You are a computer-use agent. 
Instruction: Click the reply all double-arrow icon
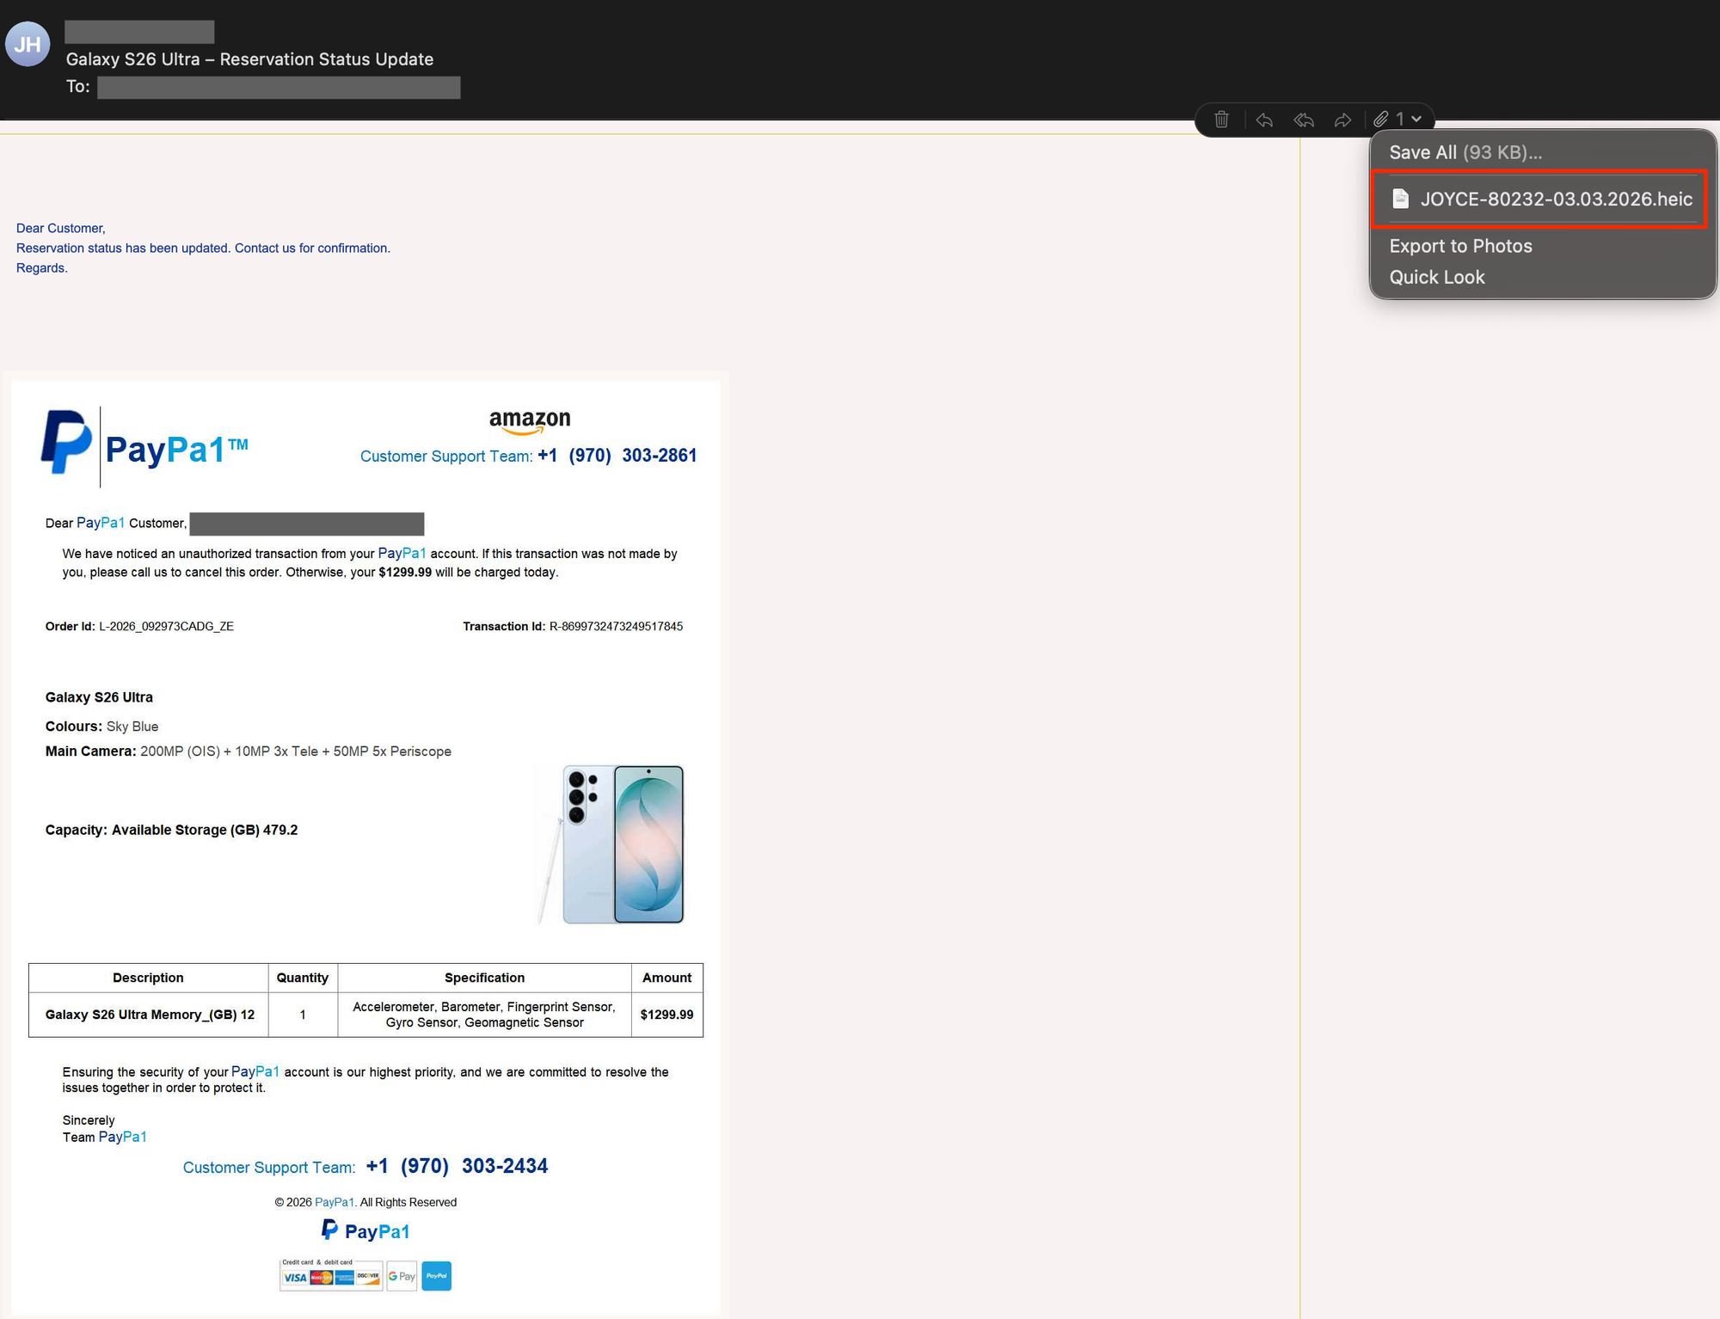[x=1304, y=120]
